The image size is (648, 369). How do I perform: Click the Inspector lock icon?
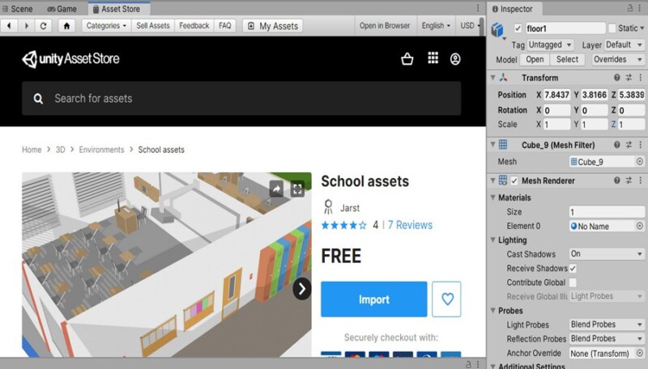pyautogui.click(x=630, y=8)
